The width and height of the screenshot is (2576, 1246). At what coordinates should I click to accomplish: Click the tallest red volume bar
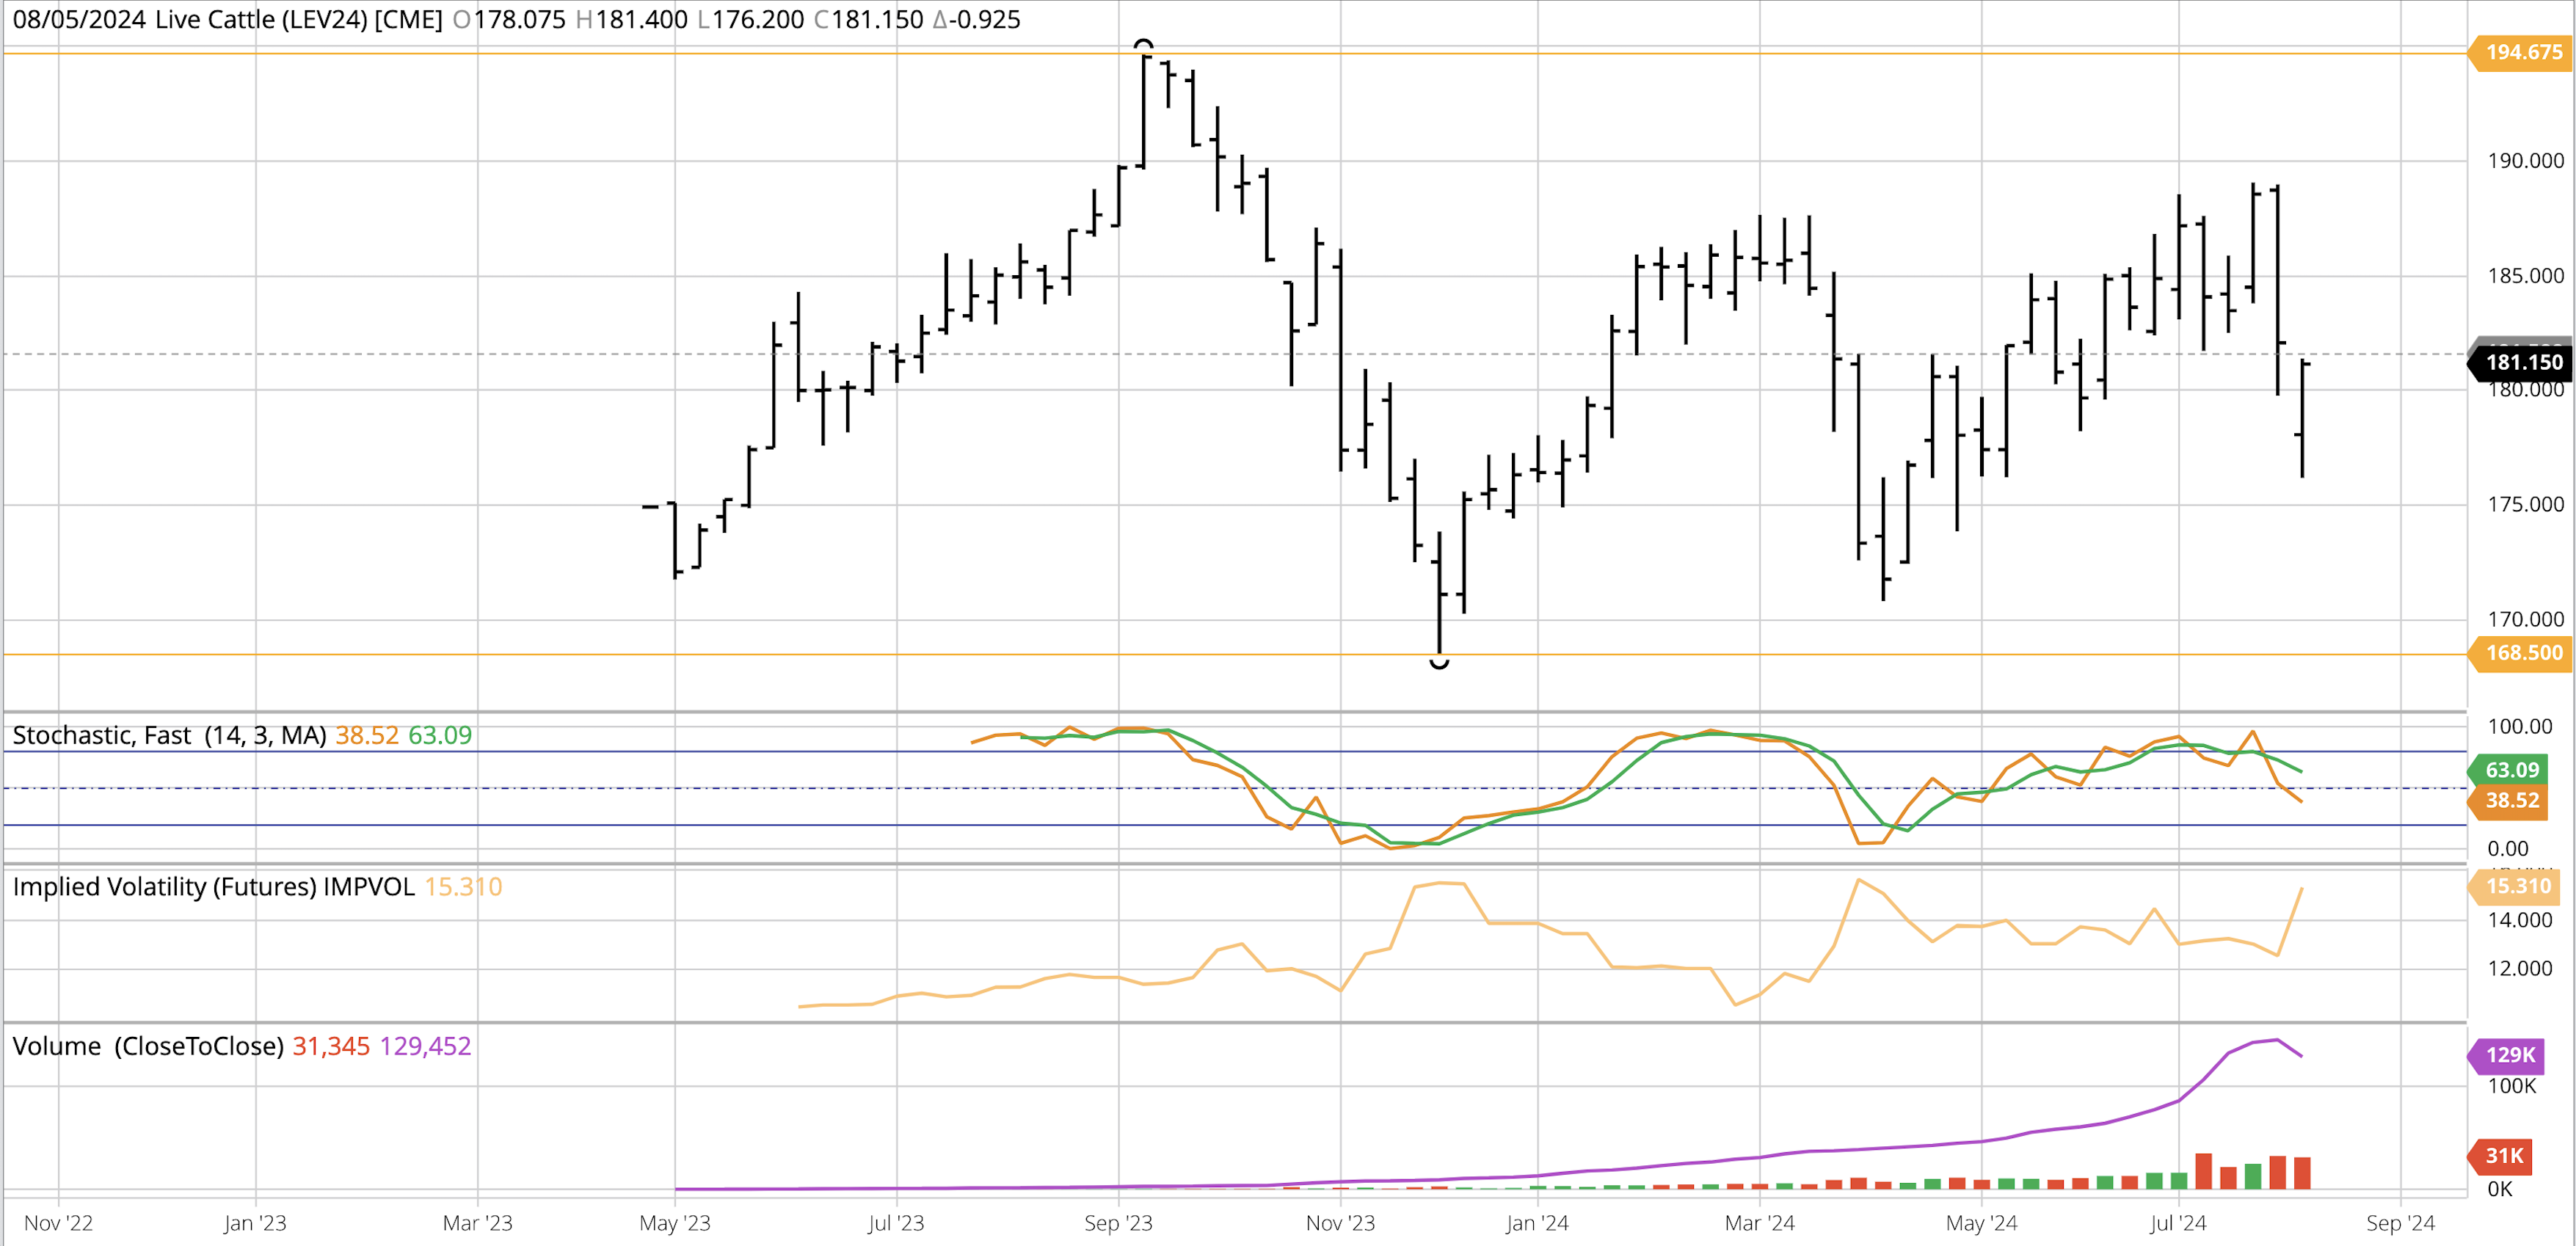pyautogui.click(x=2203, y=1171)
